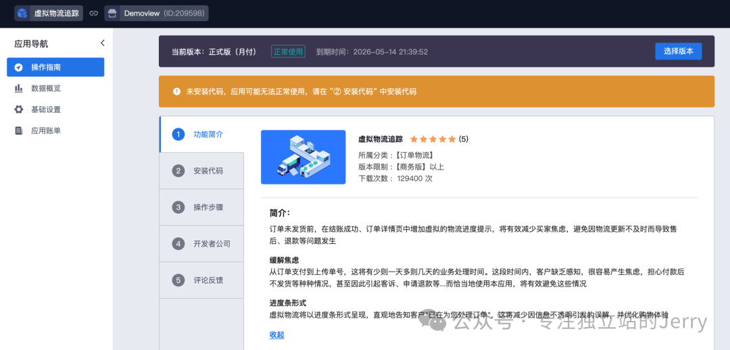Open 操作指南 in sidebar
The width and height of the screenshot is (730, 350).
click(55, 67)
